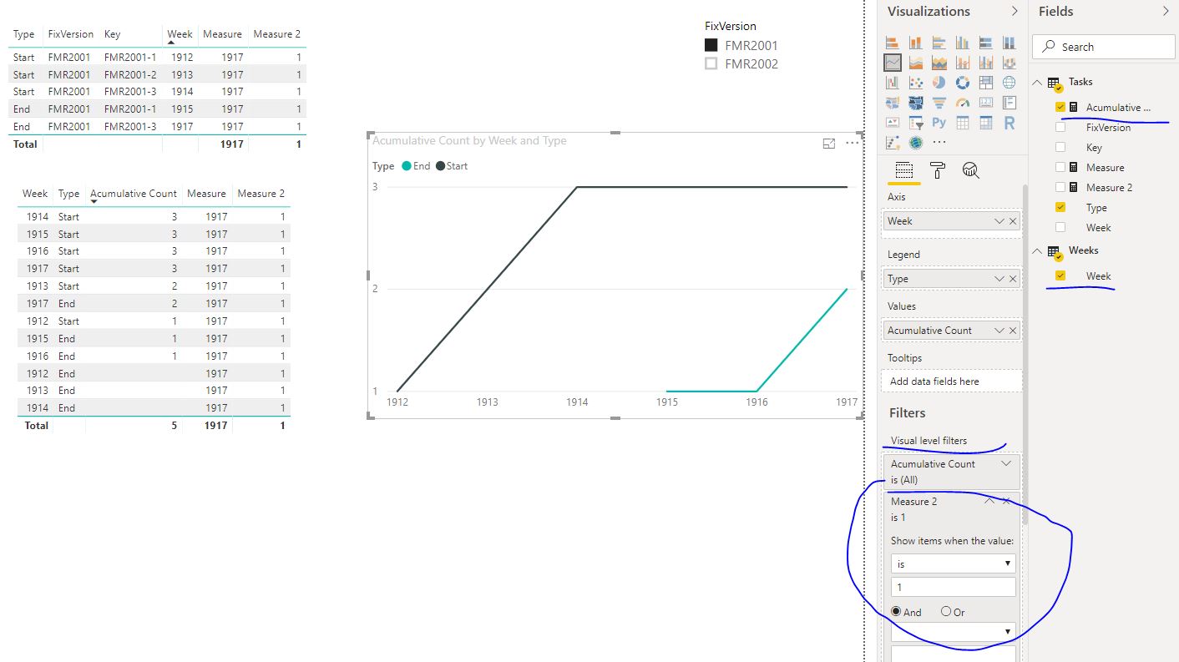This screenshot has width=1179, height=662.
Task: Select the scatter chart visualization
Action: click(x=916, y=83)
